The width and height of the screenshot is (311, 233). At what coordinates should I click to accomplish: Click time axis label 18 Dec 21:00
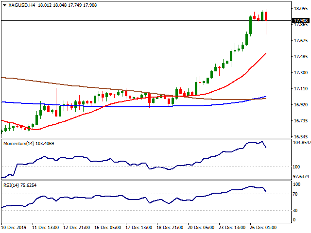click(x=170, y=227)
